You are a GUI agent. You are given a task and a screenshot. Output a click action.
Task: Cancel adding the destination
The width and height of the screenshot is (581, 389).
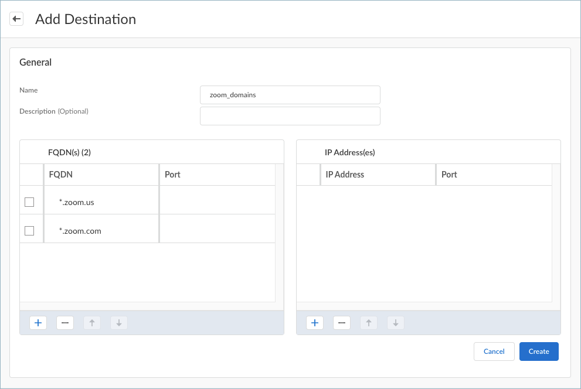494,352
